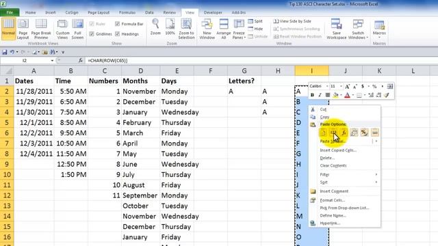Select cell containing November in column D row 2
Viewport: 438px width, 246px height.
point(141,92)
